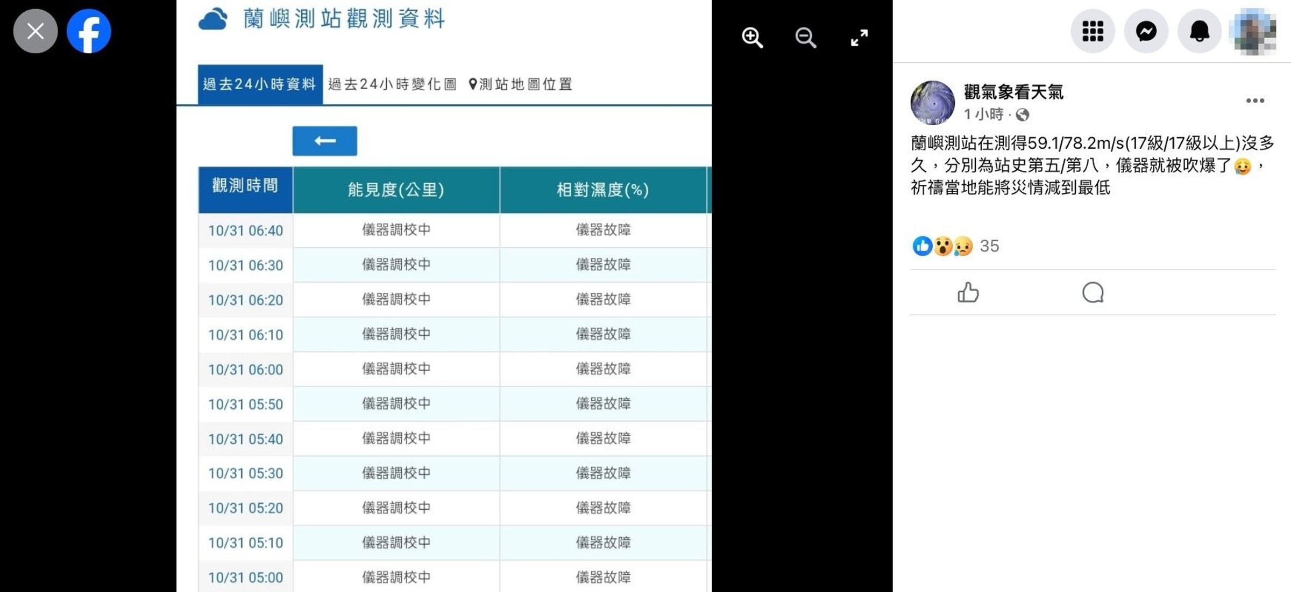Click the blue left-arrow back button
This screenshot has width=1291, height=592.
[x=325, y=141]
